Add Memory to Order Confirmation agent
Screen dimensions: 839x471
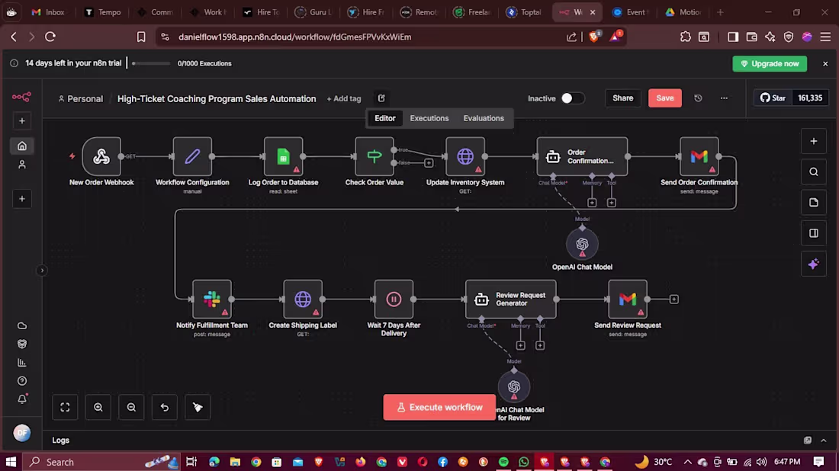[592, 203]
